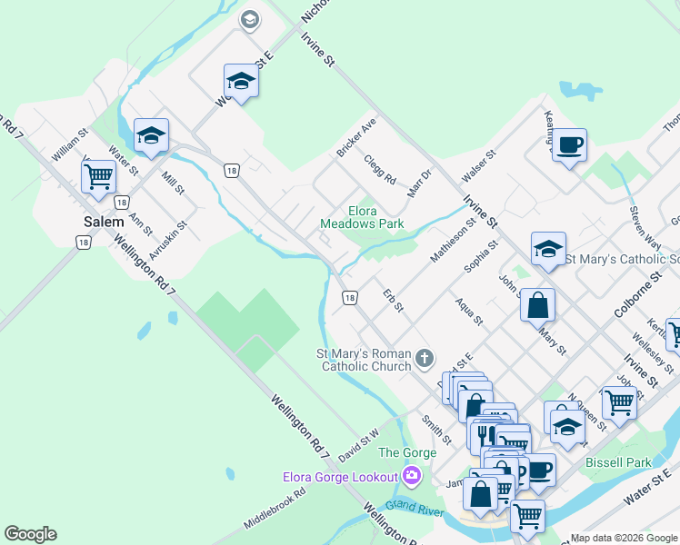This screenshot has height=545, width=680.
Task: Select the route 18 shield right of Mill St
Action: click(232, 170)
